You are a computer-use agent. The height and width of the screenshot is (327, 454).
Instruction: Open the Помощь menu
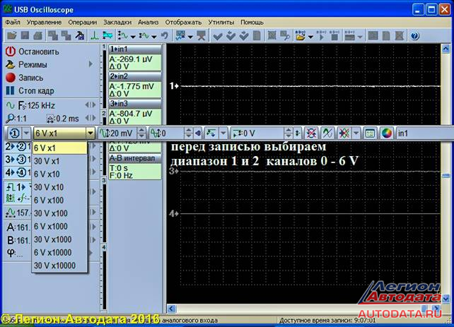[252, 23]
